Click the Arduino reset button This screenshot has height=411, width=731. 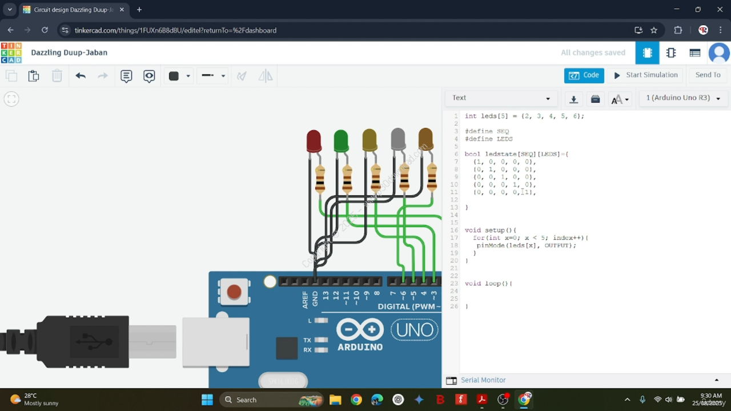click(x=234, y=292)
